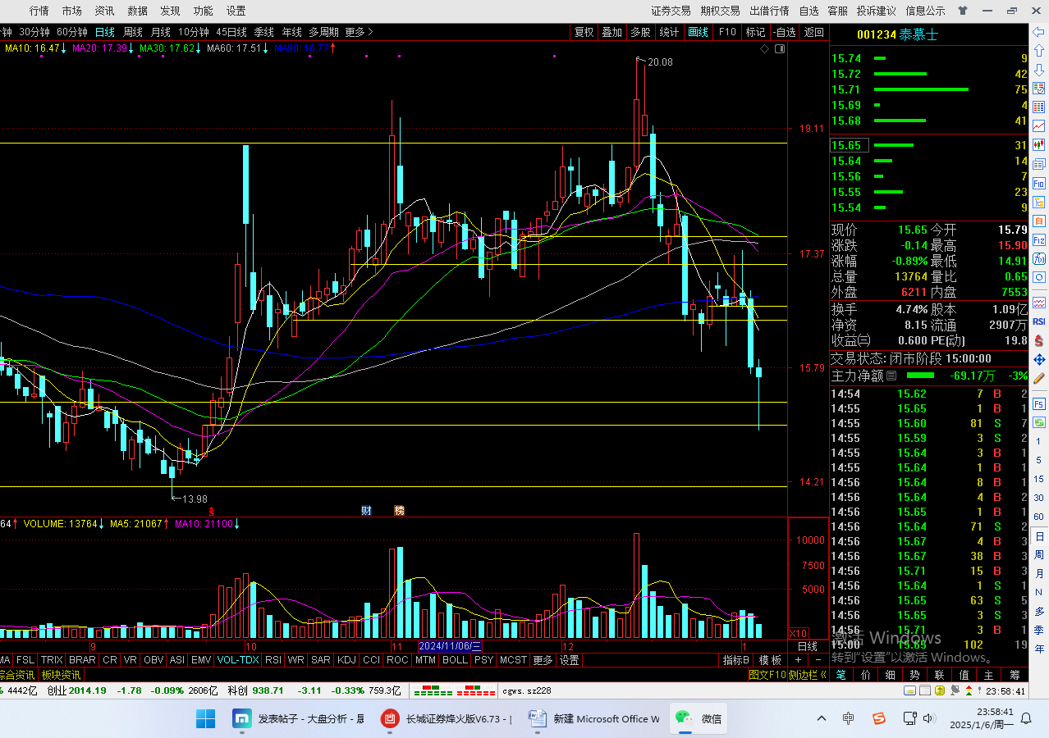Open the RSI indicator sidebar icon
This screenshot has width=1049, height=738.
1039,321
